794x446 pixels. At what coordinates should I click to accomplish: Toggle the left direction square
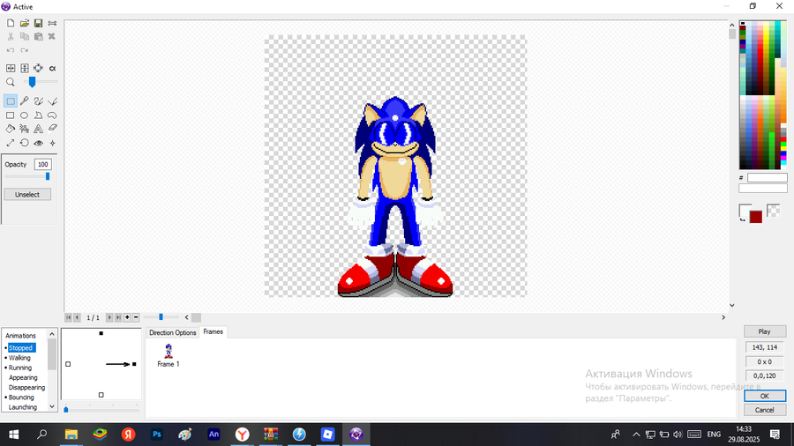(68, 364)
